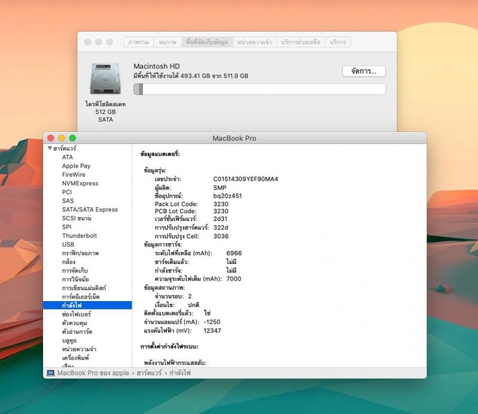Select the พื้นที่จัดเก็บข้อมูล tab
The height and width of the screenshot is (414, 478).
[207, 42]
